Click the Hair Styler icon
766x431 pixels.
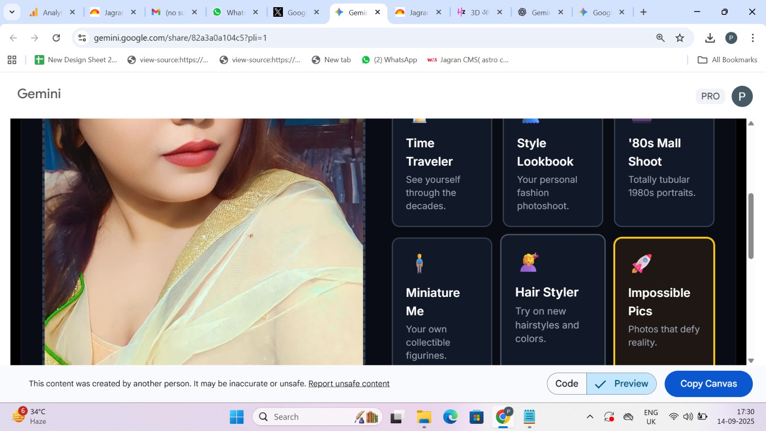pos(529,262)
